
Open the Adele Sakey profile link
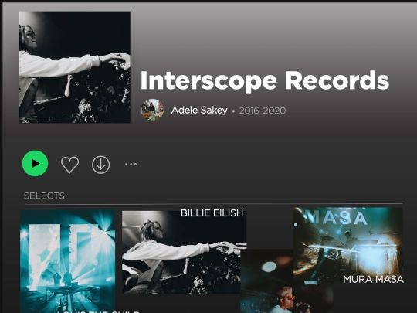click(199, 111)
